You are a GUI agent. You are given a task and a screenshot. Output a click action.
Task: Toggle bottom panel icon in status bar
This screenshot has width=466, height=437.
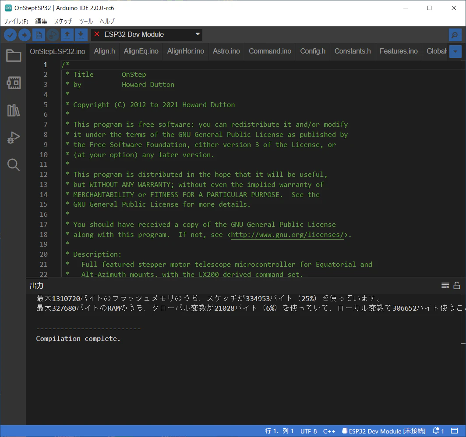(x=454, y=431)
